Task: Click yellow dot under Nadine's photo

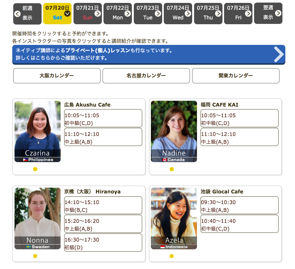Action: [x=172, y=169]
